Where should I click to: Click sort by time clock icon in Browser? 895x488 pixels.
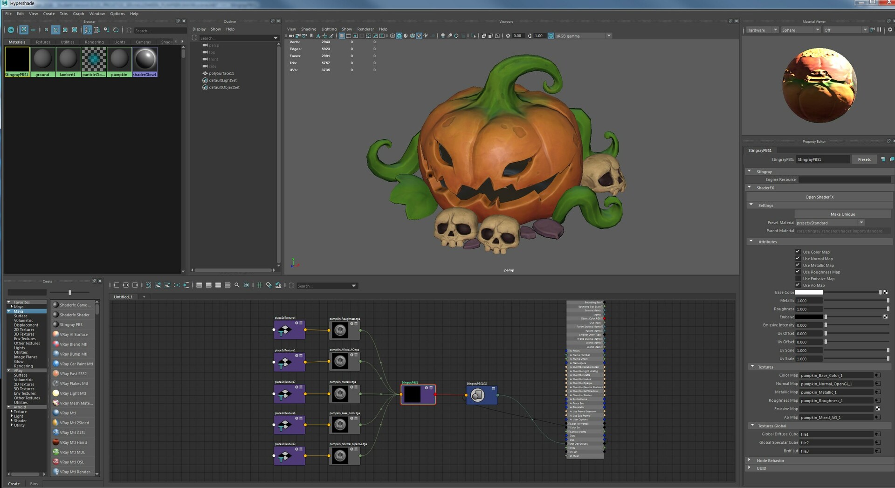point(106,30)
